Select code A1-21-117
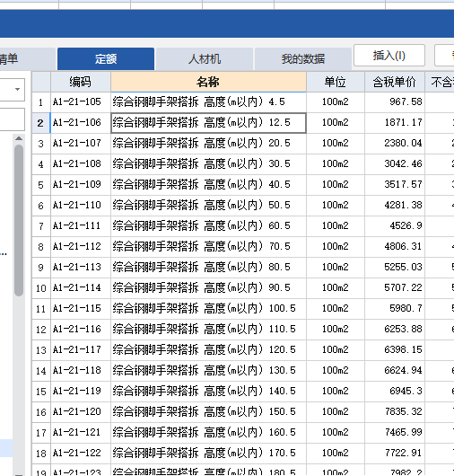454x476 pixels. tap(77, 349)
